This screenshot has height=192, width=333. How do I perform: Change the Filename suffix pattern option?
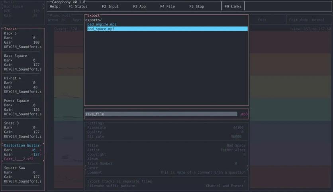point(166,186)
